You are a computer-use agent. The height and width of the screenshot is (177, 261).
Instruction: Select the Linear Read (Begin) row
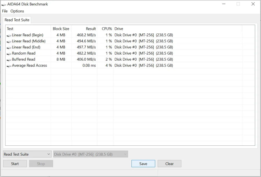point(130,35)
